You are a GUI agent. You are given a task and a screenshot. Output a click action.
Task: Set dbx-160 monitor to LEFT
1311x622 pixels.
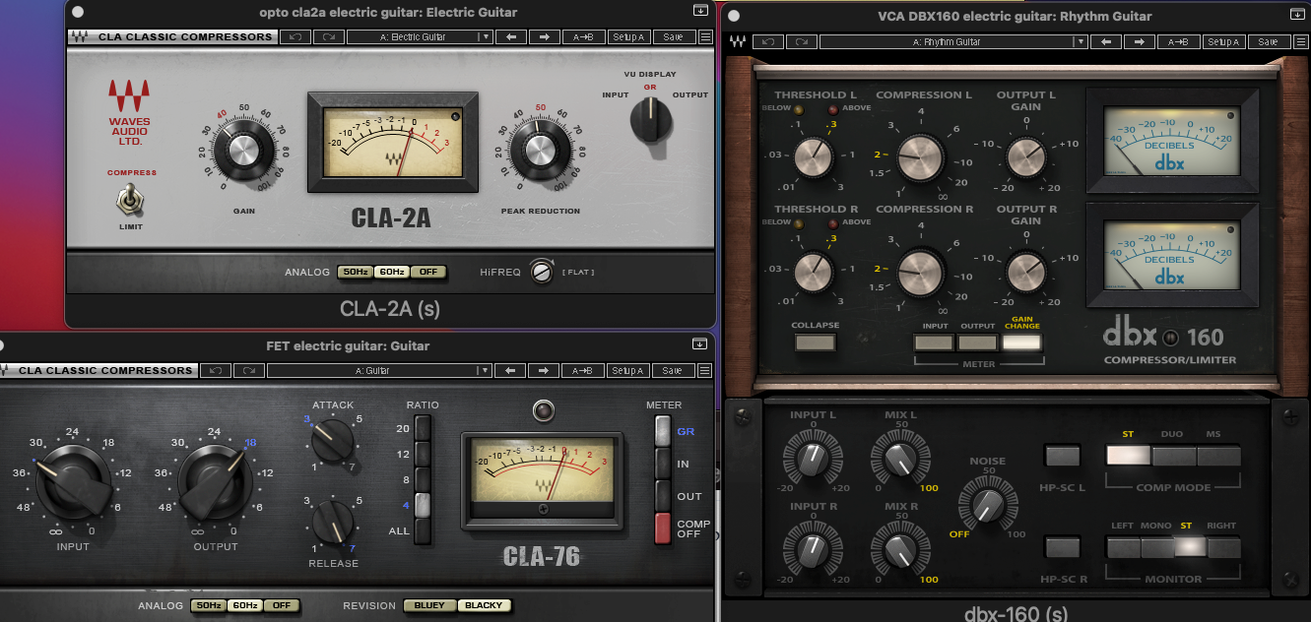tap(1124, 547)
